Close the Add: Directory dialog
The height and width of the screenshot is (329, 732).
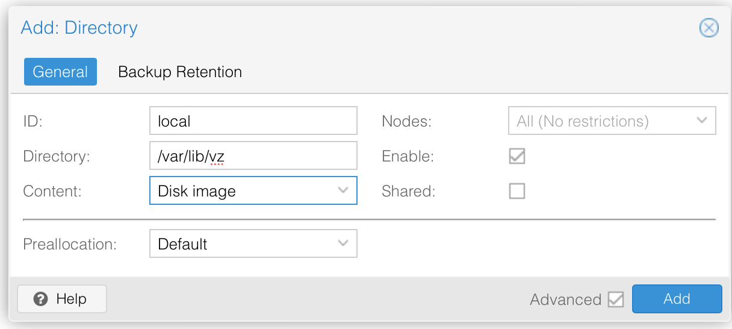click(x=709, y=28)
